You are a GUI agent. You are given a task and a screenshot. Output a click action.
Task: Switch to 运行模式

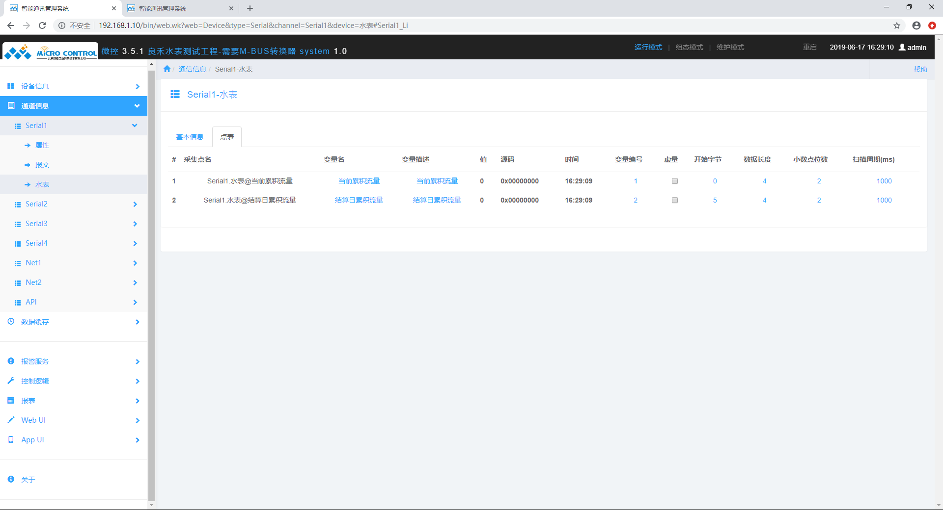[648, 47]
